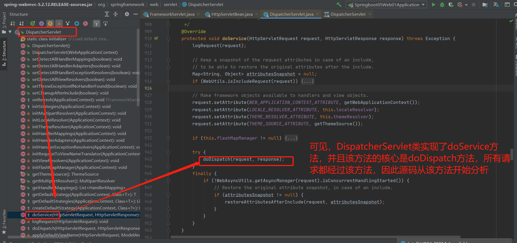This screenshot has width=517, height=243.
Task: Select logRequest(HttpServletRequest) in Structure tree
Action: click(x=74, y=222)
